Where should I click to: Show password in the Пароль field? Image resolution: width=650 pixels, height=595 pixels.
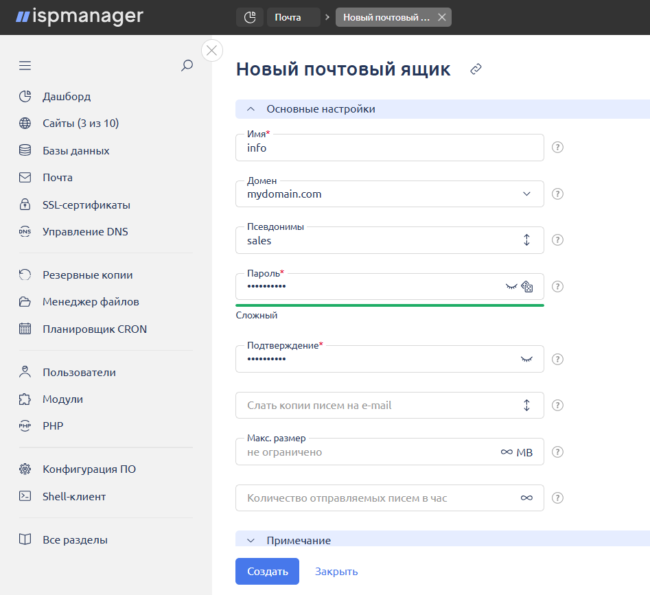point(511,286)
